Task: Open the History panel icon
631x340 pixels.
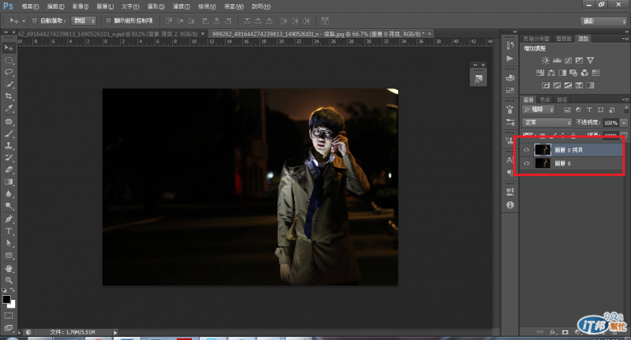Action: (510, 45)
